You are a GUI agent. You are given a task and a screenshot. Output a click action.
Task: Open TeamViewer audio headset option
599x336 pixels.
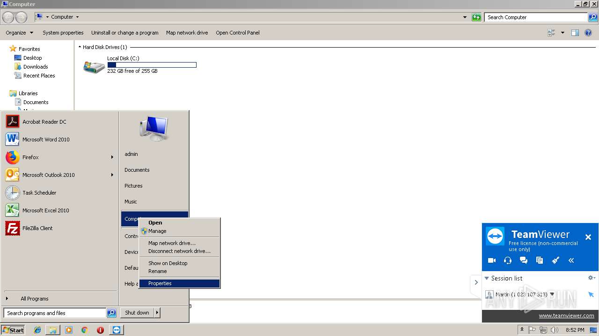[x=508, y=260]
